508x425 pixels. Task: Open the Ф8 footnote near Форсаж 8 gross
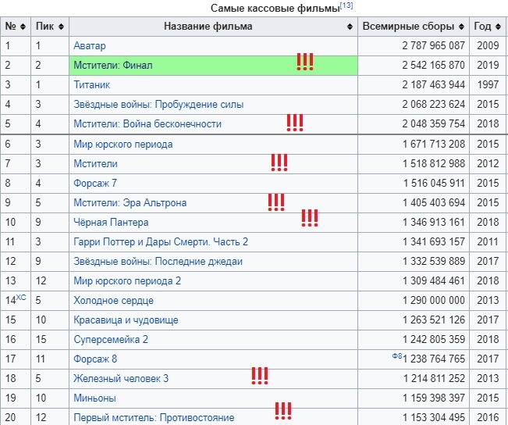click(397, 356)
